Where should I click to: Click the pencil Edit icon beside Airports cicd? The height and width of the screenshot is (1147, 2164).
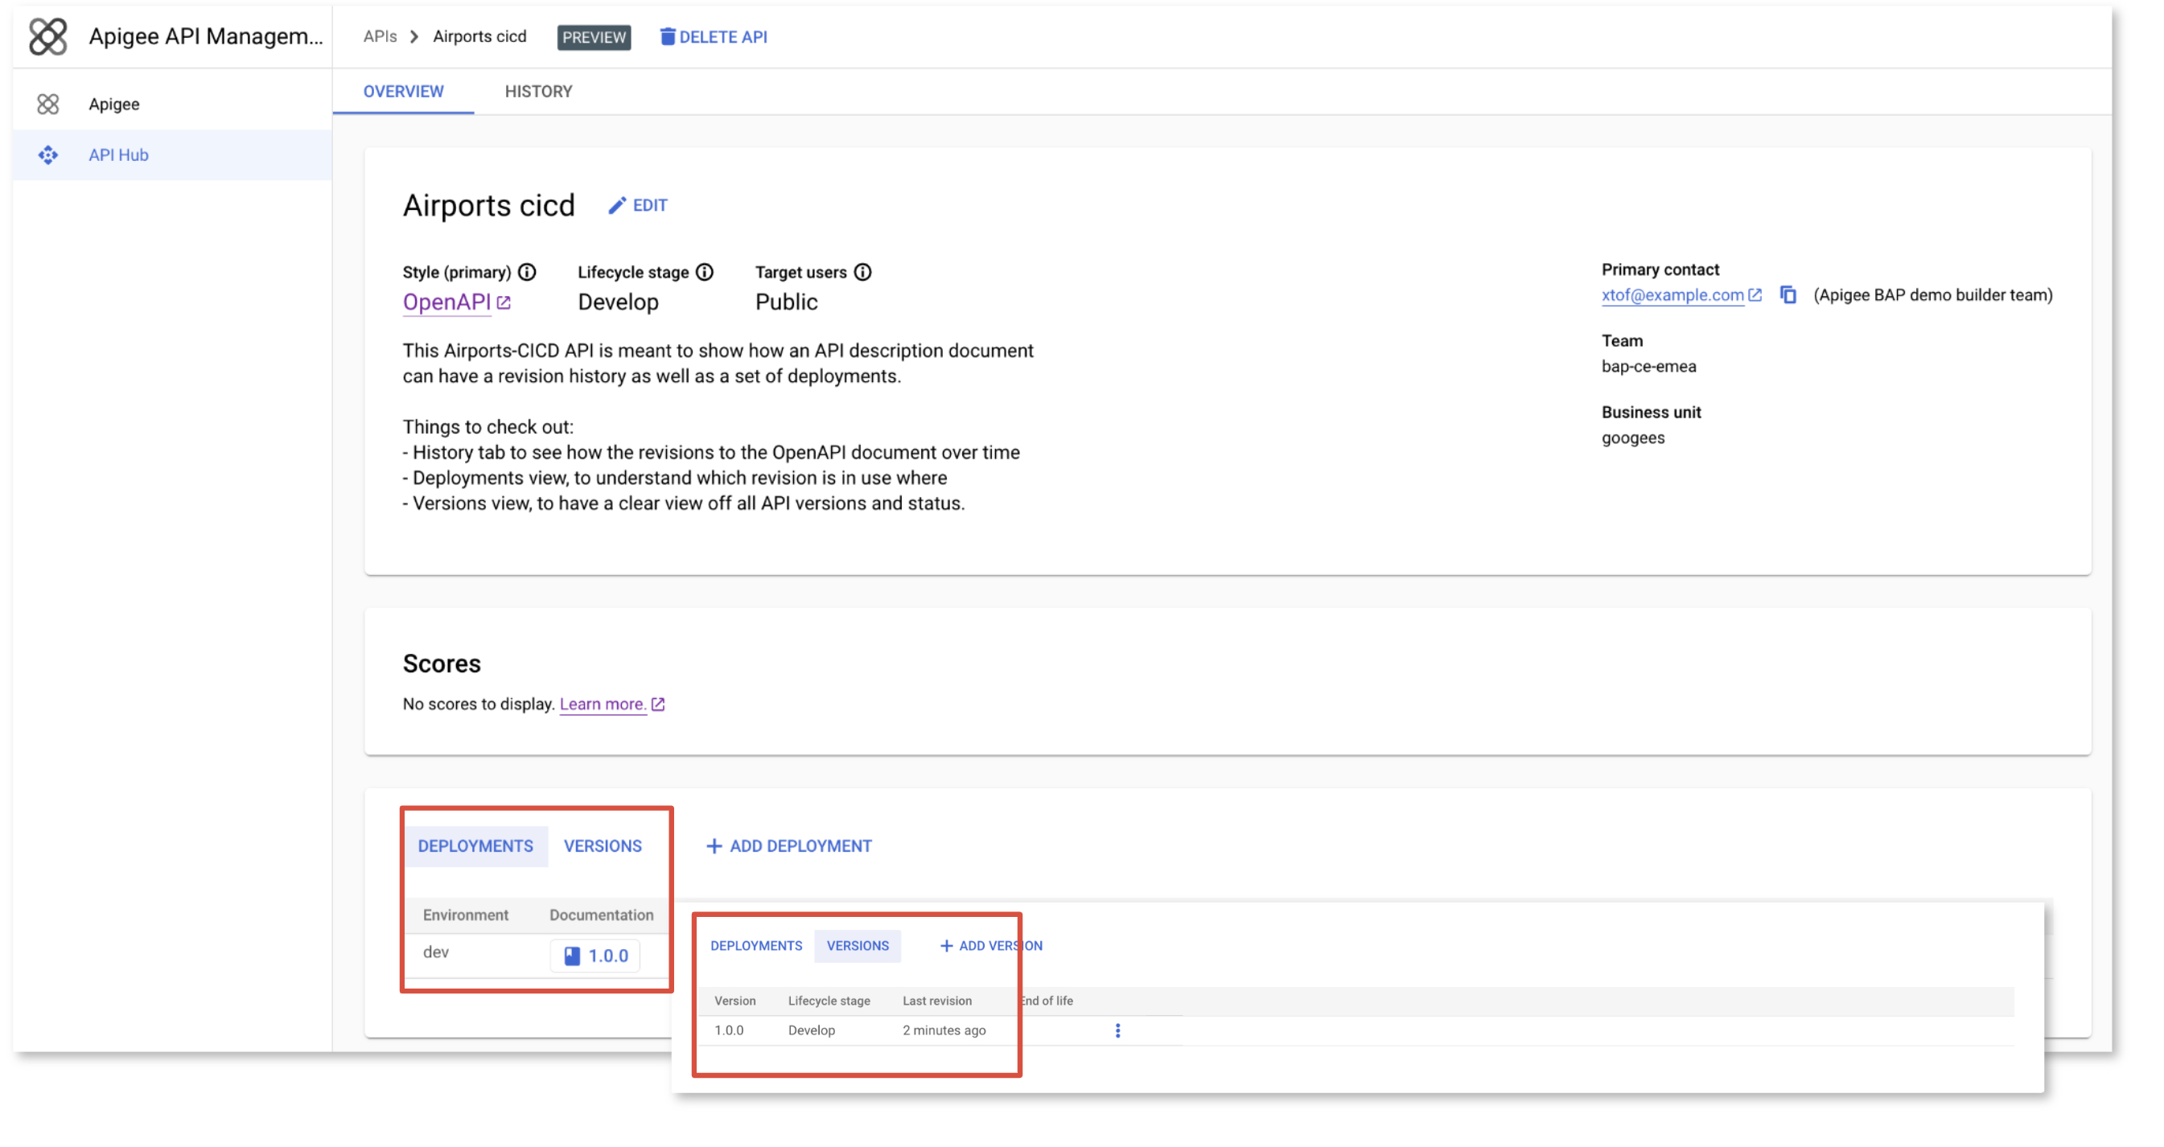(618, 206)
